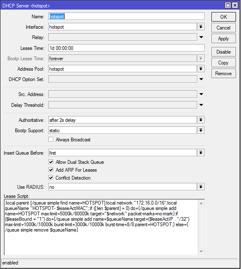Toggle the Conflict Detection checkbox

[51, 178]
